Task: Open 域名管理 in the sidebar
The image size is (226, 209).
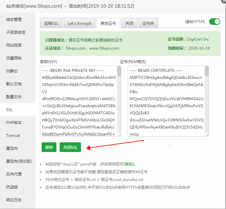Action: pyautogui.click(x=14, y=19)
